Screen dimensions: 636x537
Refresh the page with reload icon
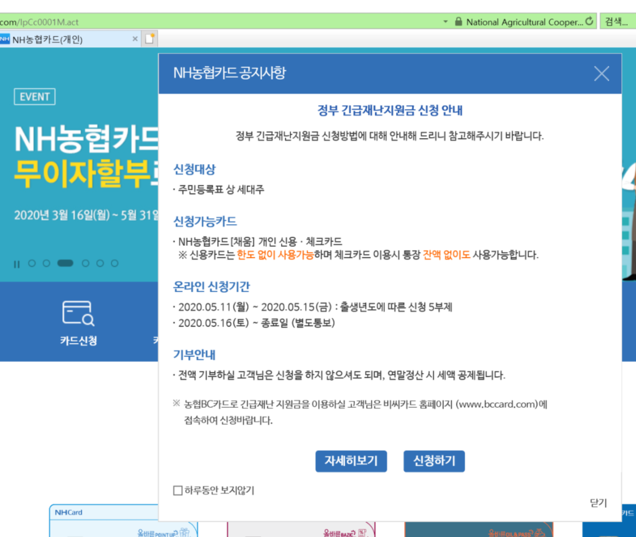pos(589,21)
